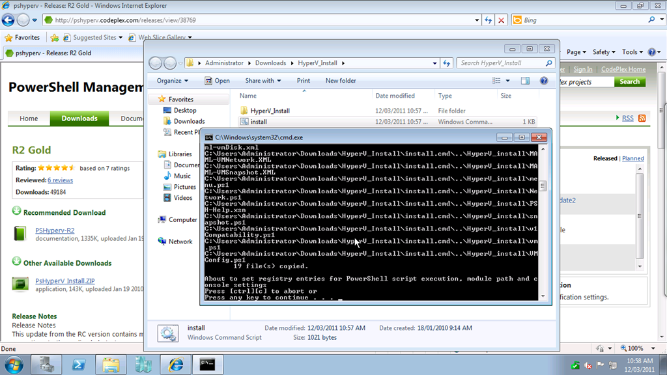Open the zoom level 100% dropdown
Screen dimensions: 667x375
(x=653, y=348)
